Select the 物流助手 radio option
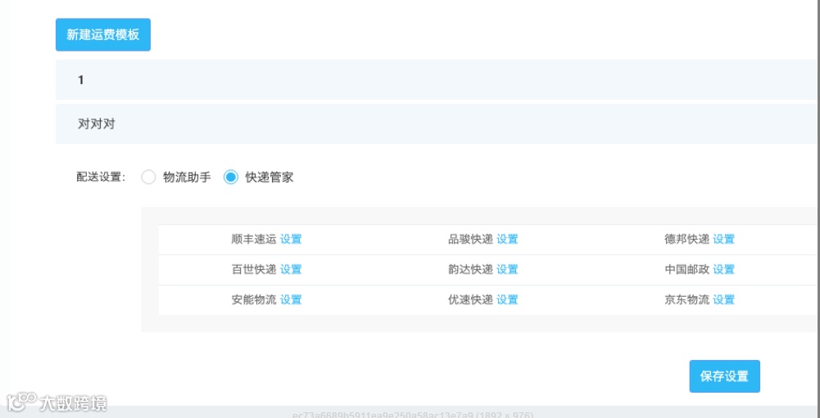 pyautogui.click(x=149, y=178)
